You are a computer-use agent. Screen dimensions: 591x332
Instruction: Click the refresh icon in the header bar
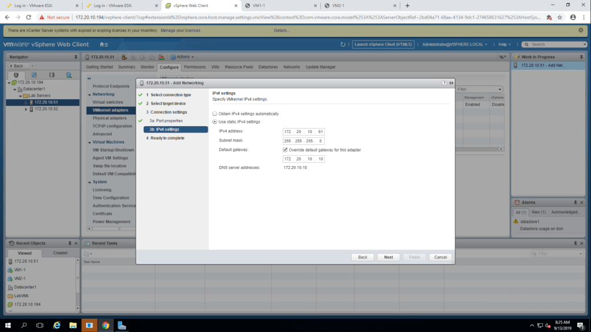pos(343,44)
